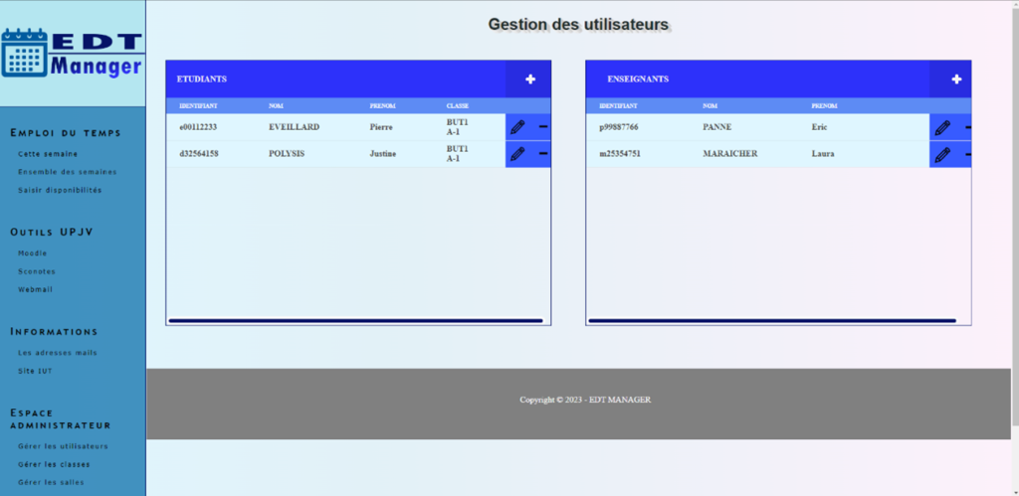Click BUT1 A-1 class in POLYSIS row
1019x496 pixels.
point(457,153)
